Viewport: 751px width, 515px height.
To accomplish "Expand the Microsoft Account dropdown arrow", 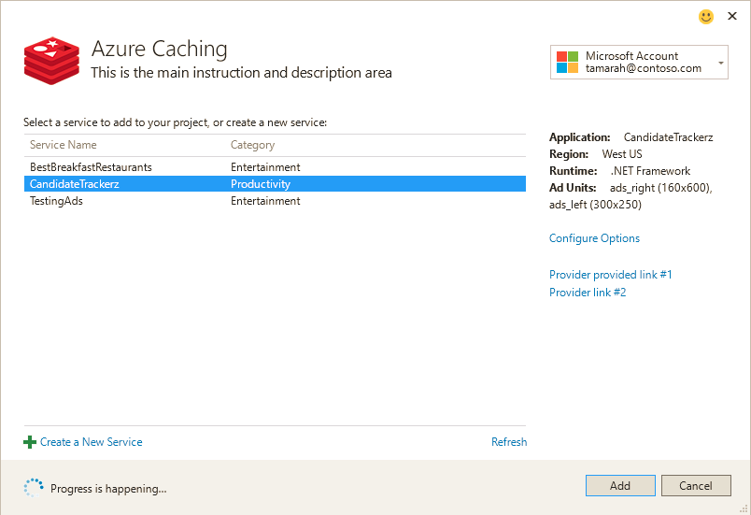I will pyautogui.click(x=721, y=63).
